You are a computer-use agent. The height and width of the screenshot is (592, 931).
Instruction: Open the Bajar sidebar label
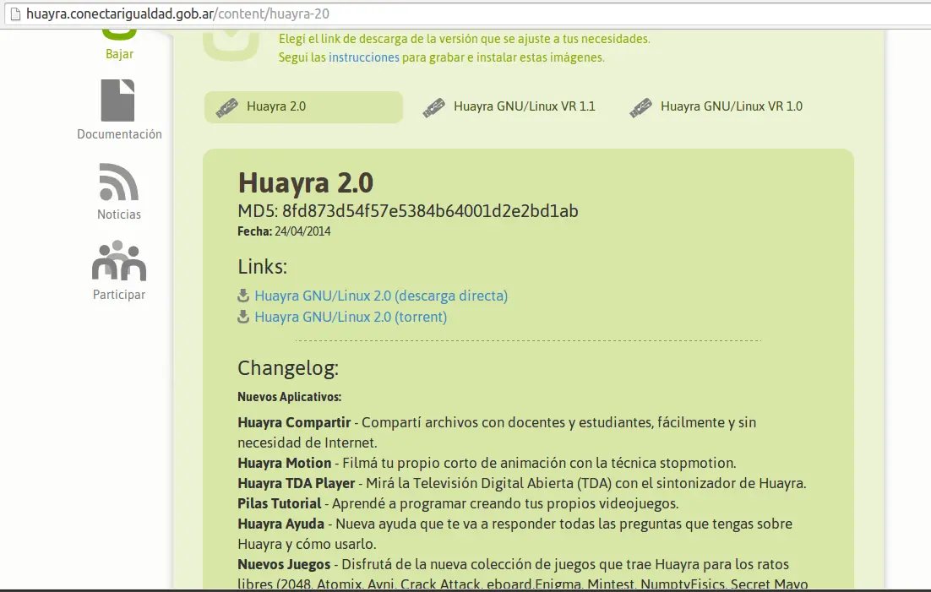coord(119,54)
